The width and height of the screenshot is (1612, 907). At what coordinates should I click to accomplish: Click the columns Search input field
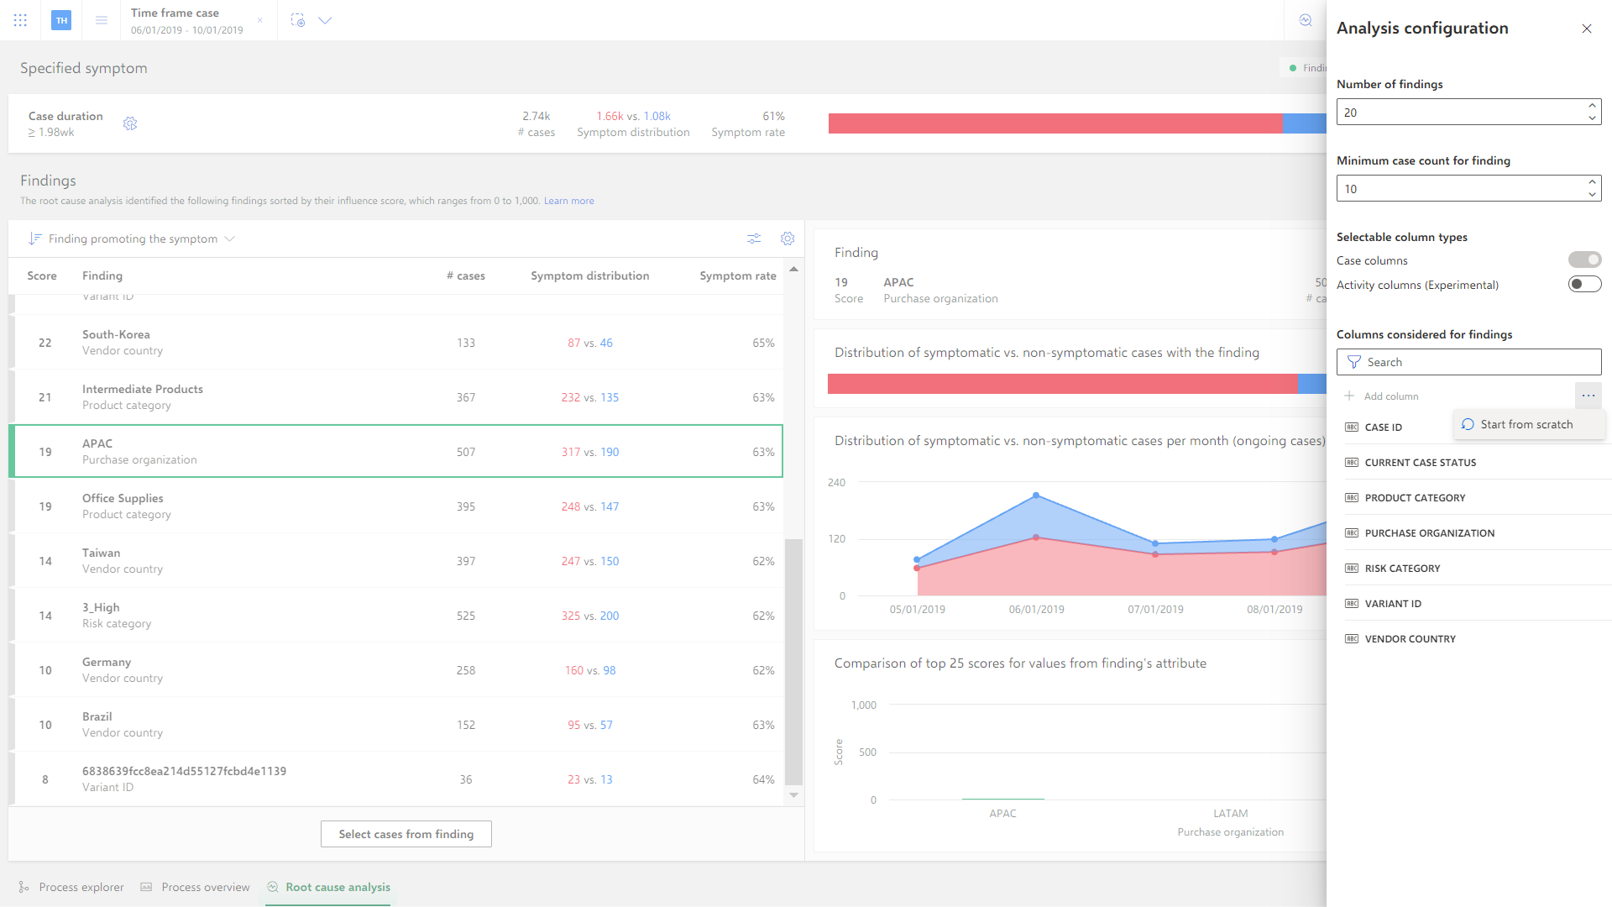pos(1468,362)
